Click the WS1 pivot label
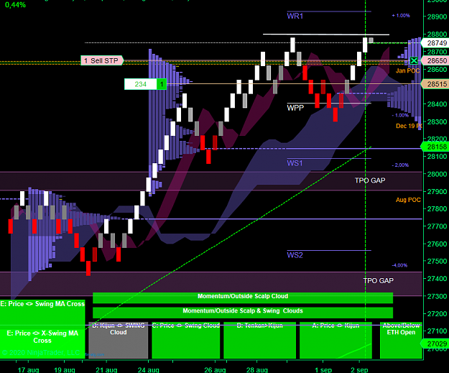 [x=295, y=163]
